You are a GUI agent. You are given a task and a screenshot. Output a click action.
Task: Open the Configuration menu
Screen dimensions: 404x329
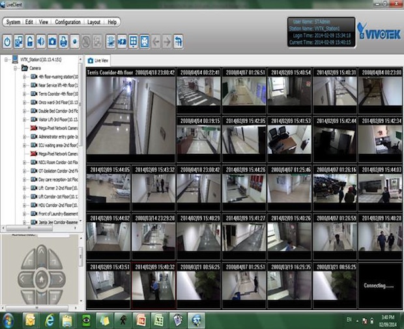click(68, 22)
